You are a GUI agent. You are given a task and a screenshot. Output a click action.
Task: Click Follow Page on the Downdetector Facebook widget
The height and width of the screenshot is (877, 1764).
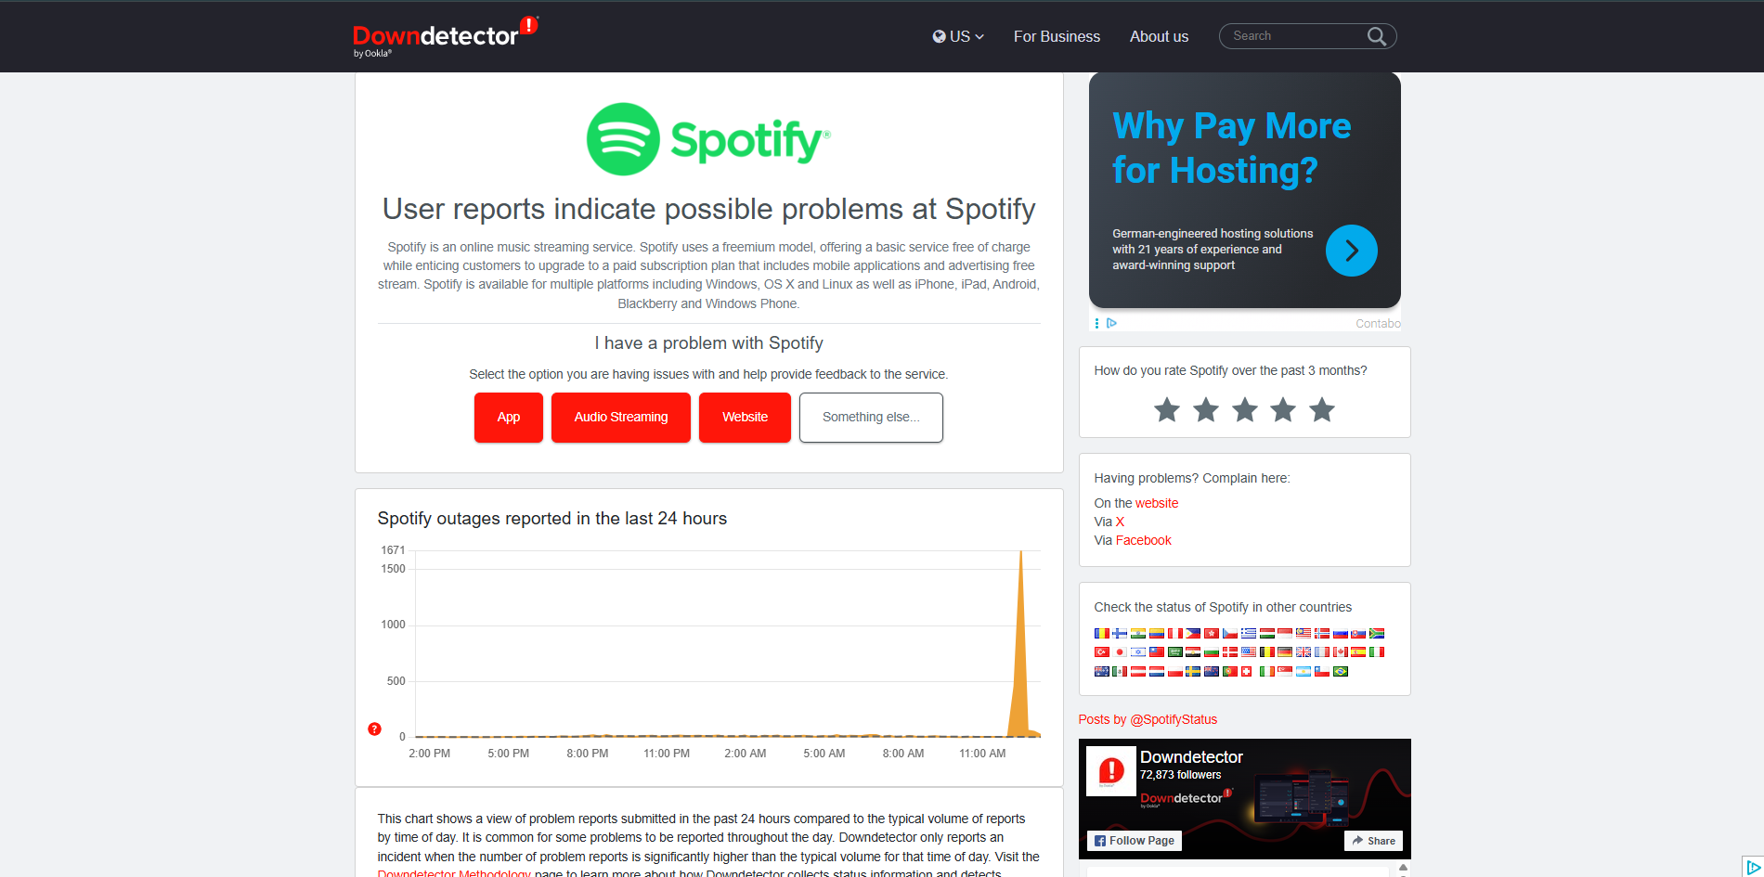pyautogui.click(x=1135, y=841)
